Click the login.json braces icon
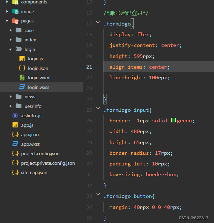Screen dimensions: 214x223 click(22, 68)
